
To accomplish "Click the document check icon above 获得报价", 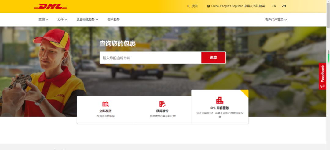I will pyautogui.click(x=162, y=104).
